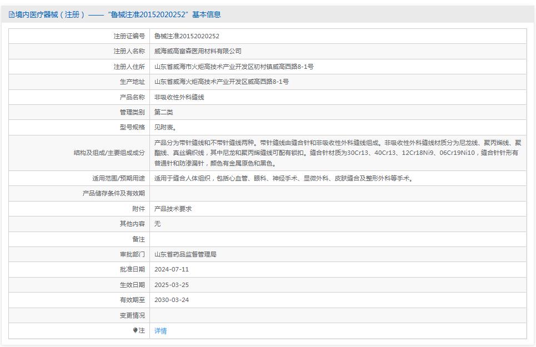Open the 详情 link in the 注 row
Image resolution: width=536 pixels, height=347 pixels.
coord(161,330)
